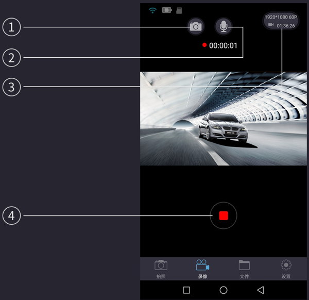Tap the SD card status icon
Screen dimensions: 309x300
(179, 10)
